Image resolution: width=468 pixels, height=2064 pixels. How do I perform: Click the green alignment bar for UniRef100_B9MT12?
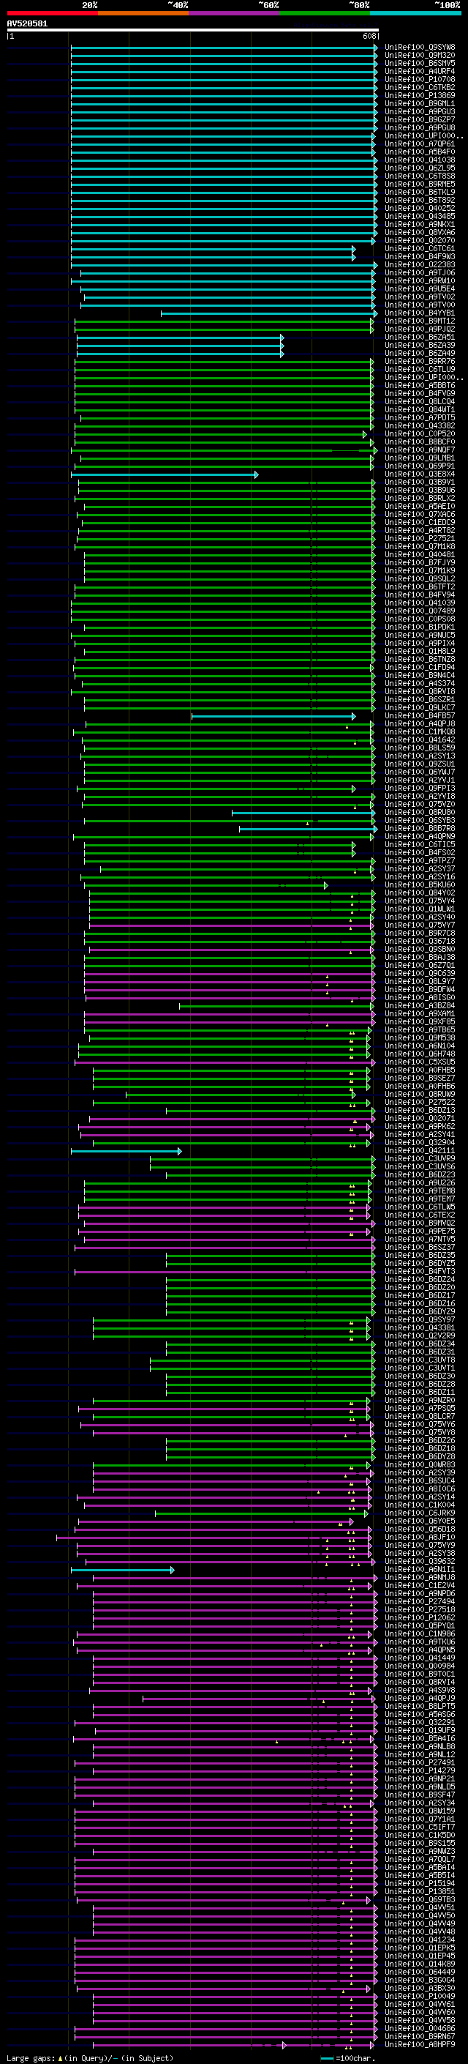pos(224,321)
